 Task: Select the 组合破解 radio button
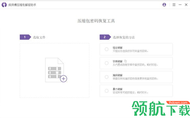(107, 49)
